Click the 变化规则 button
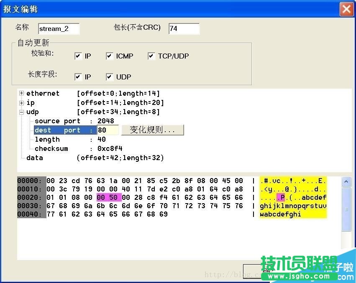This screenshot has width=356, height=283. coord(152,130)
